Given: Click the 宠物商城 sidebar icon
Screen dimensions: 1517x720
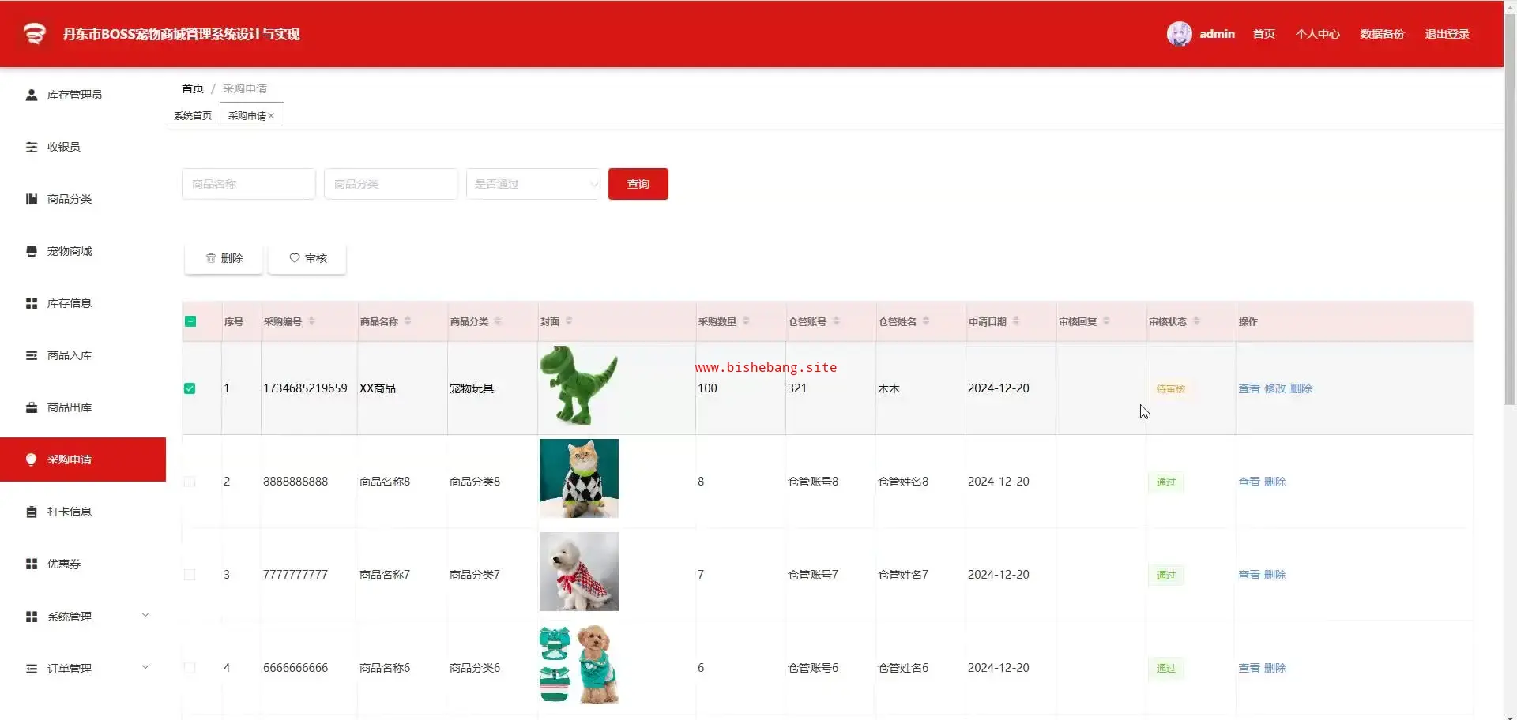Looking at the screenshot, I should [x=32, y=251].
